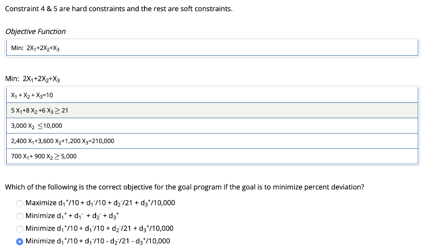Click the filled blue radio indicator
Viewport: 424px width, 250px height.
[x=18, y=241]
